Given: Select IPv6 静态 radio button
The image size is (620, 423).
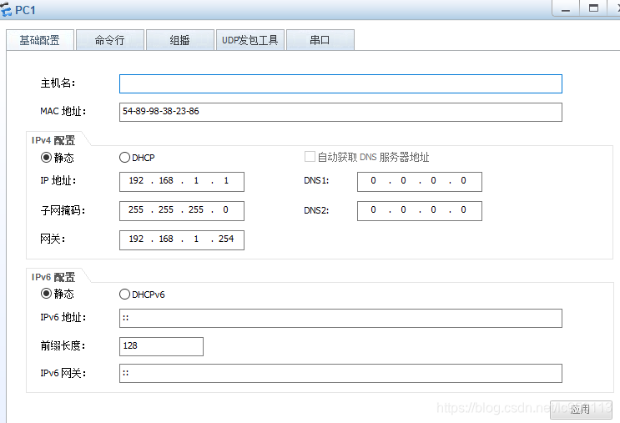Looking at the screenshot, I should pyautogui.click(x=46, y=294).
